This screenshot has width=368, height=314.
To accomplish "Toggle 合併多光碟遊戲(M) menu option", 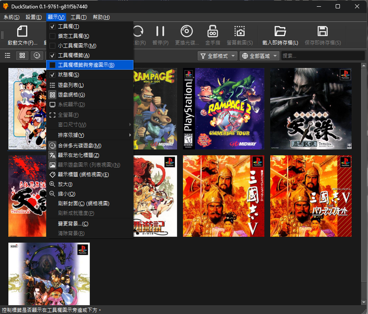I will (90, 145).
